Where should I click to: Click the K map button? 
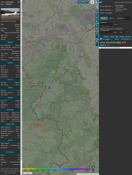point(97,21)
